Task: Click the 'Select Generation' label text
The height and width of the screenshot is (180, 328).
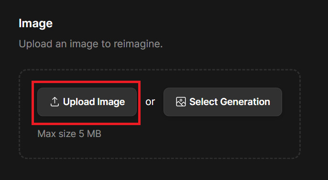Action: (230, 102)
